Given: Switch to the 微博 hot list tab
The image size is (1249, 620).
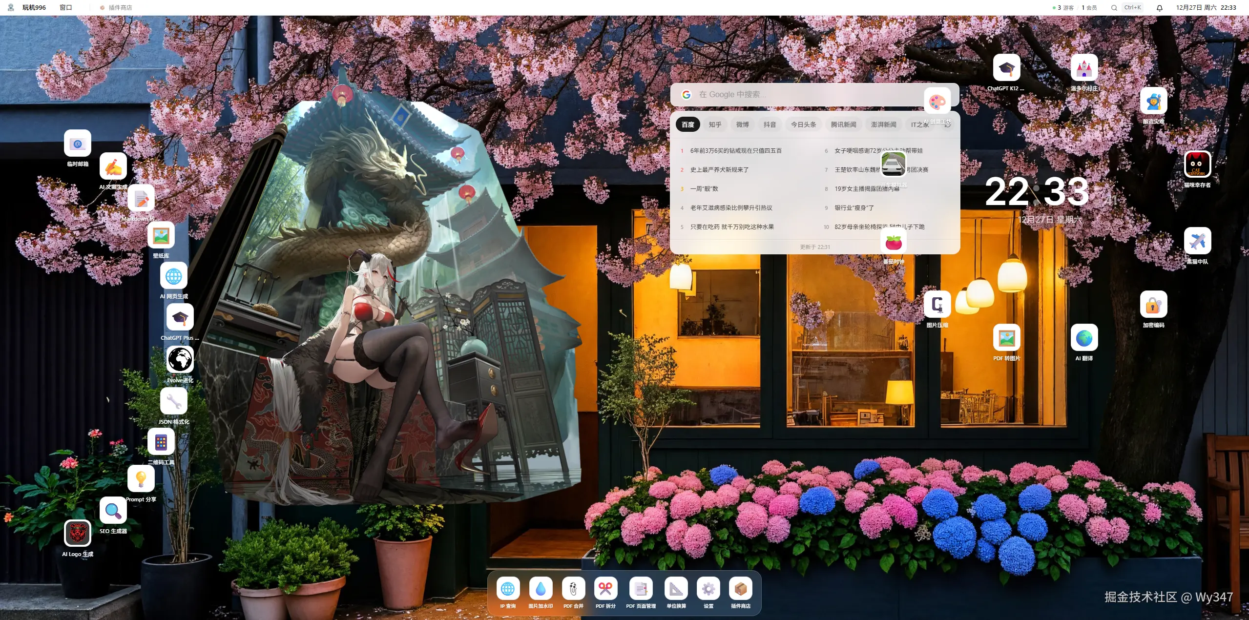Looking at the screenshot, I should pyautogui.click(x=743, y=124).
